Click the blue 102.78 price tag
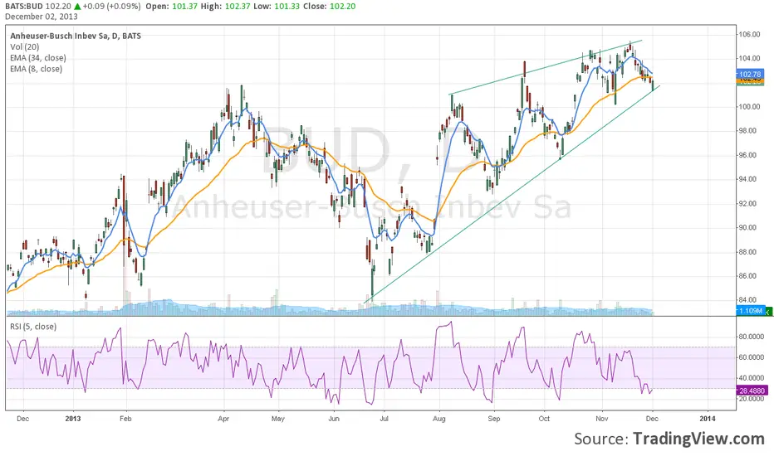The image size is (774, 456). [x=750, y=74]
